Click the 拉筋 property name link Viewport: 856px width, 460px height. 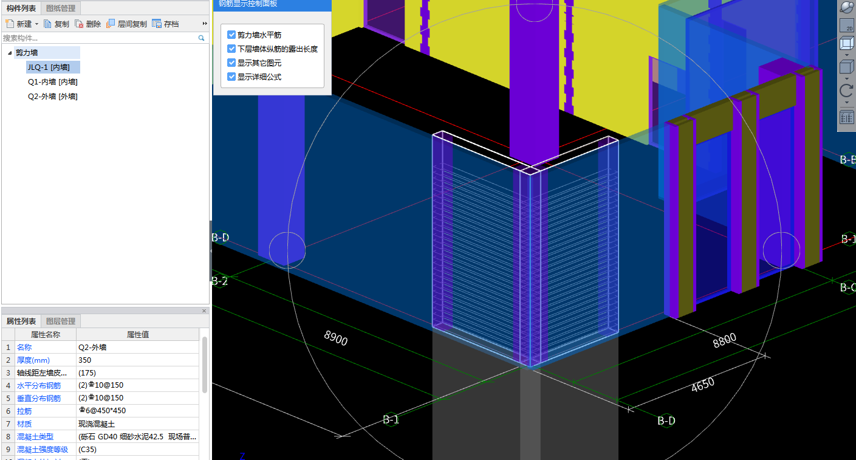(24, 411)
